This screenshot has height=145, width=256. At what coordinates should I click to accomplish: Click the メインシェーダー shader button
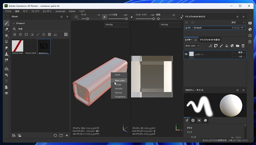[238, 28]
